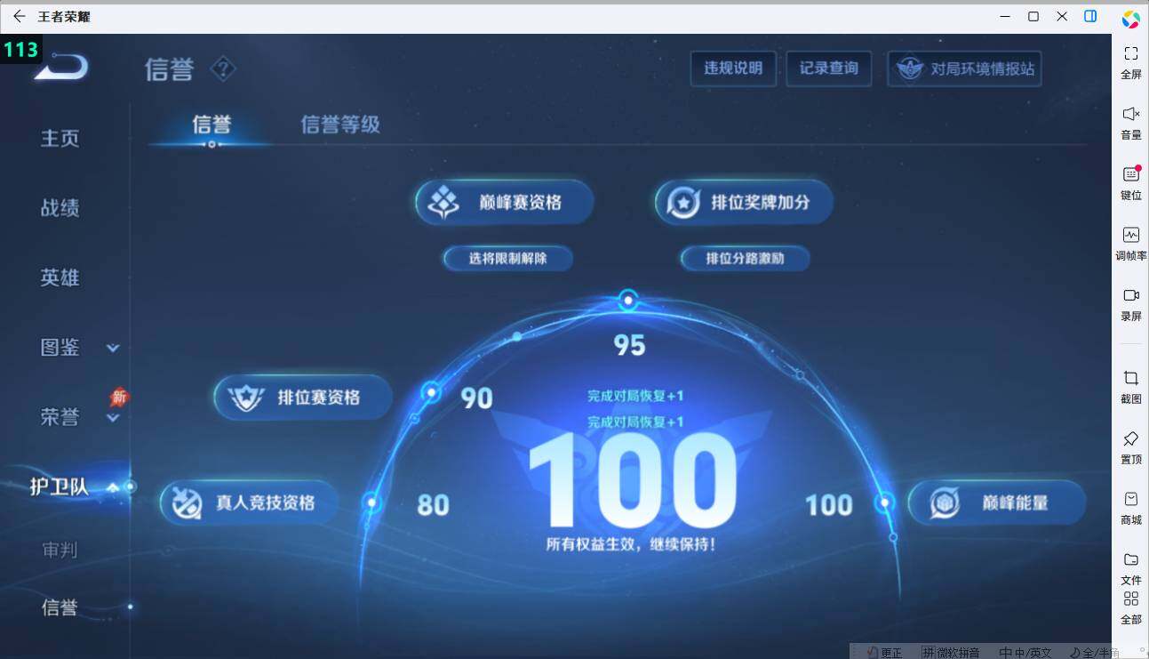Open the 违规说明 rules explanation
Screen dimensions: 1149x659
(733, 68)
